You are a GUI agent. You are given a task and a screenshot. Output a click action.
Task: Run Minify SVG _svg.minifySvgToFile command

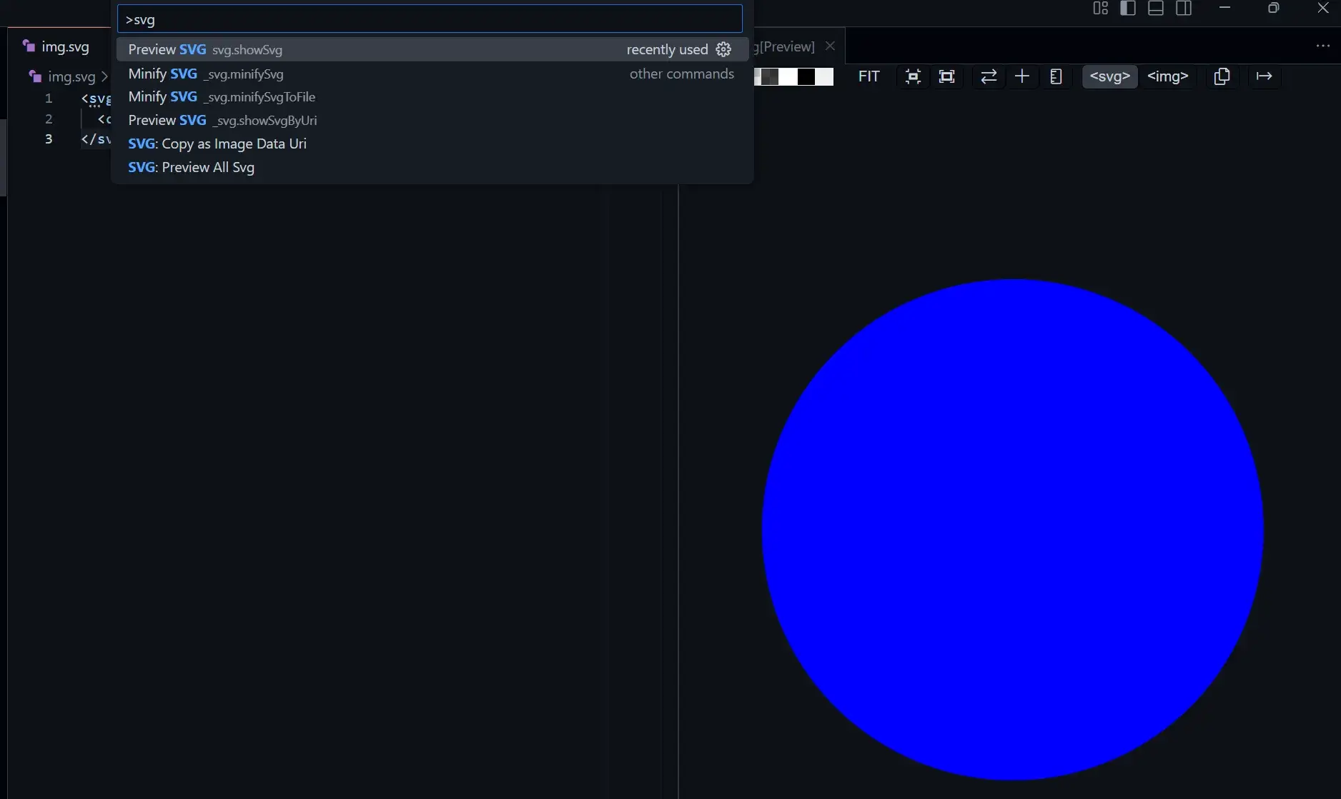pos(432,96)
